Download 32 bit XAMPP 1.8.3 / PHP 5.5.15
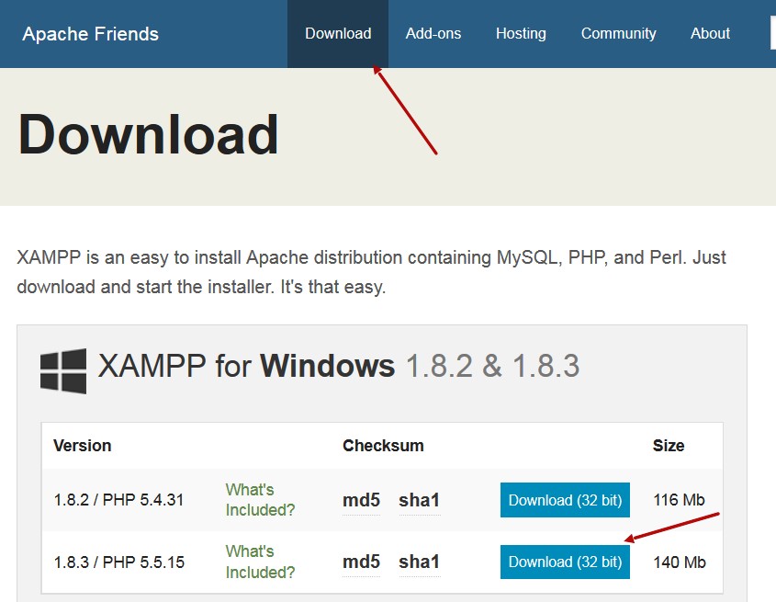The width and height of the screenshot is (776, 602). [565, 562]
